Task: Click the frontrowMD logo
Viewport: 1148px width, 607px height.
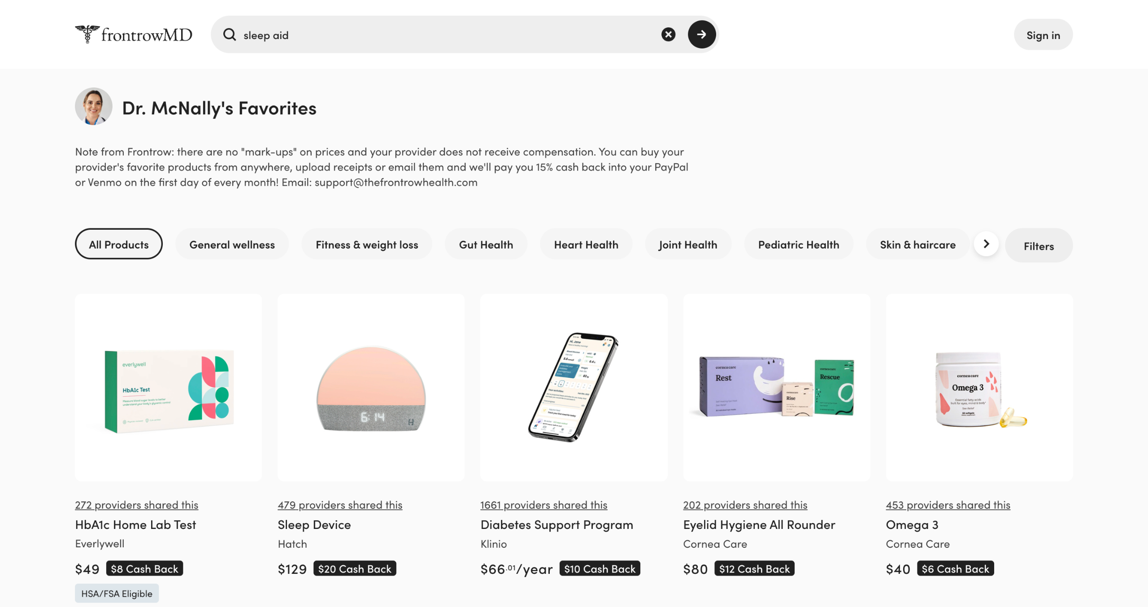Action: click(x=134, y=35)
